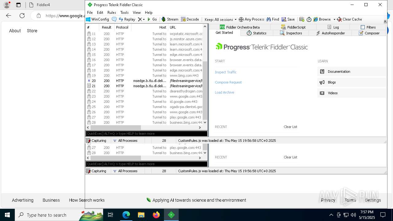This screenshot has width=393, height=221.
Task: Open Edge tab actions menu icon
Action: coord(18,5)
